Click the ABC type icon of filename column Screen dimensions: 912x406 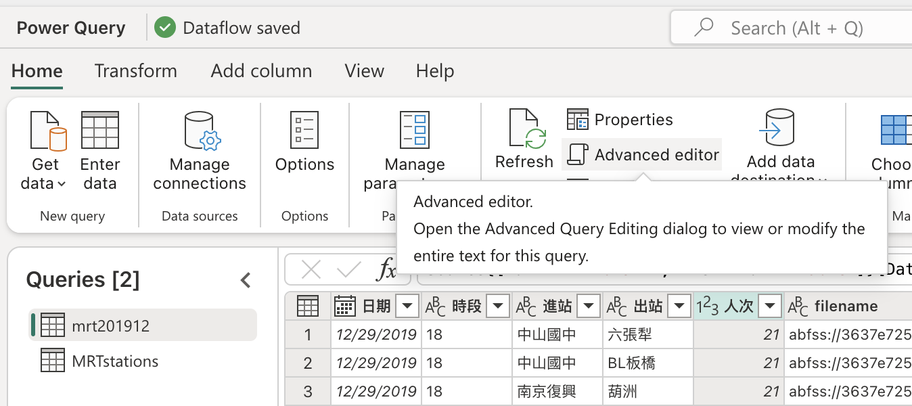(798, 307)
